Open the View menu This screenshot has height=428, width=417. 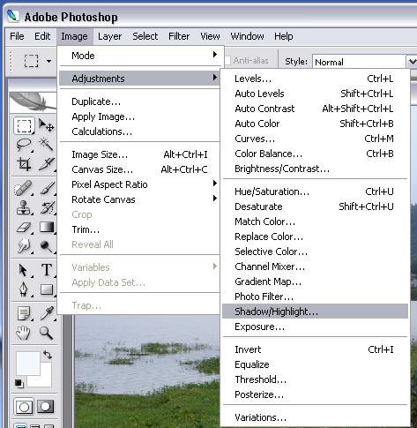[x=210, y=36]
